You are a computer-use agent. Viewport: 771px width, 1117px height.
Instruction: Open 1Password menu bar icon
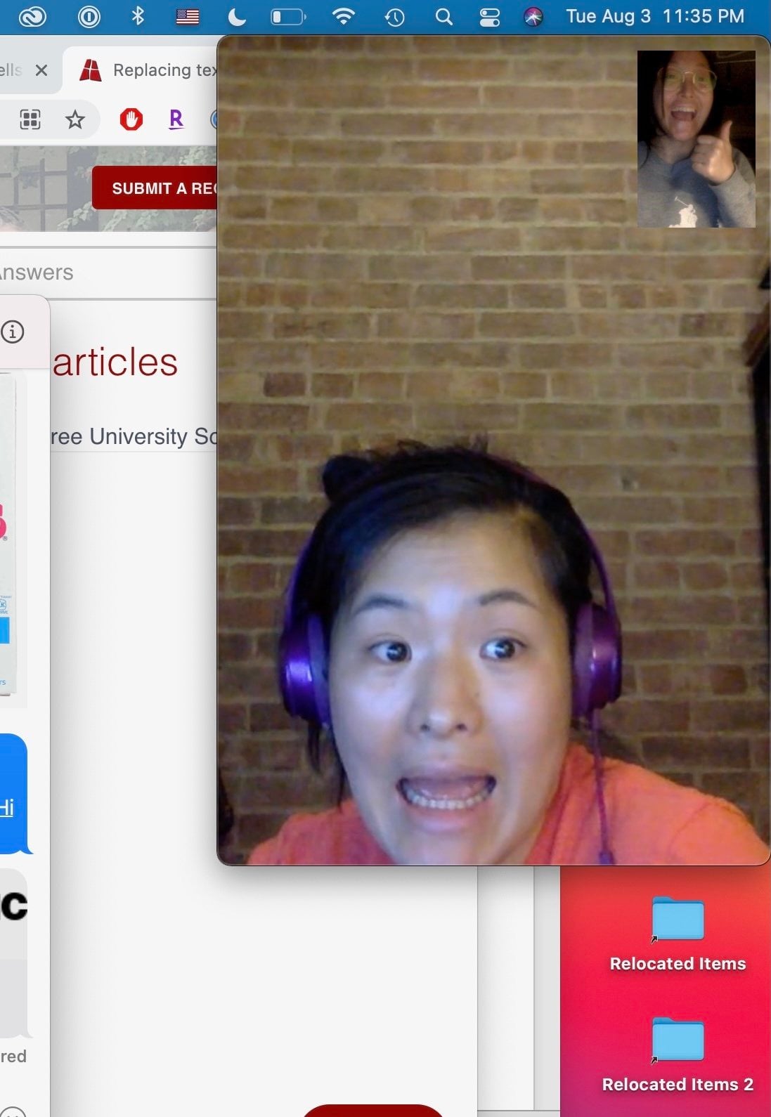(89, 16)
